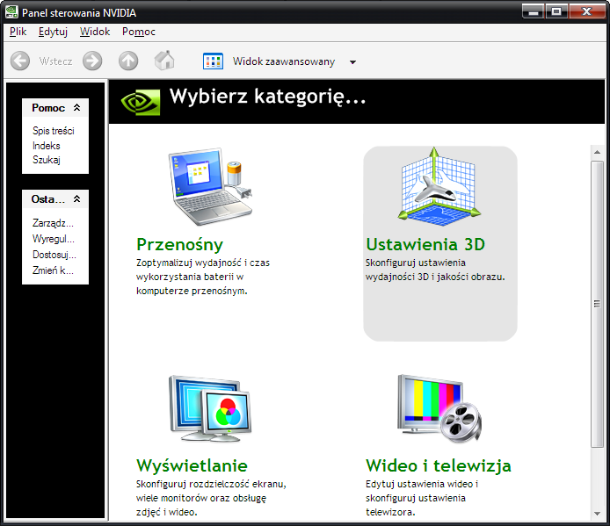This screenshot has height=526, width=610.
Task: Click the 'Wyregul...' recent task link
Action: 54,239
